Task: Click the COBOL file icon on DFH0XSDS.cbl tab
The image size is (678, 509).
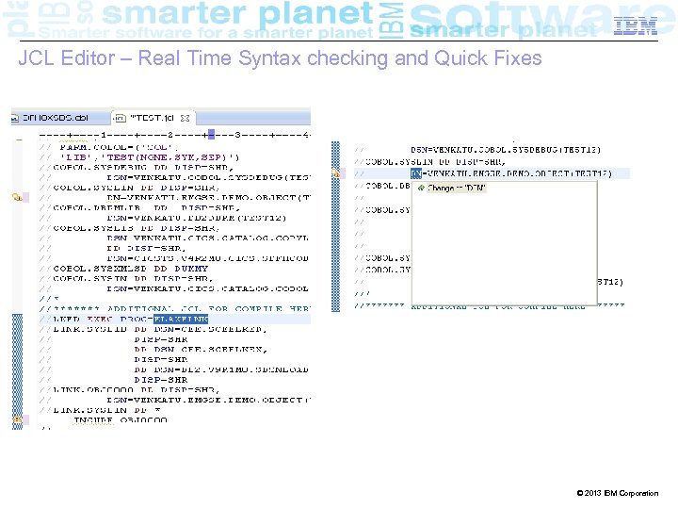Action: point(15,118)
